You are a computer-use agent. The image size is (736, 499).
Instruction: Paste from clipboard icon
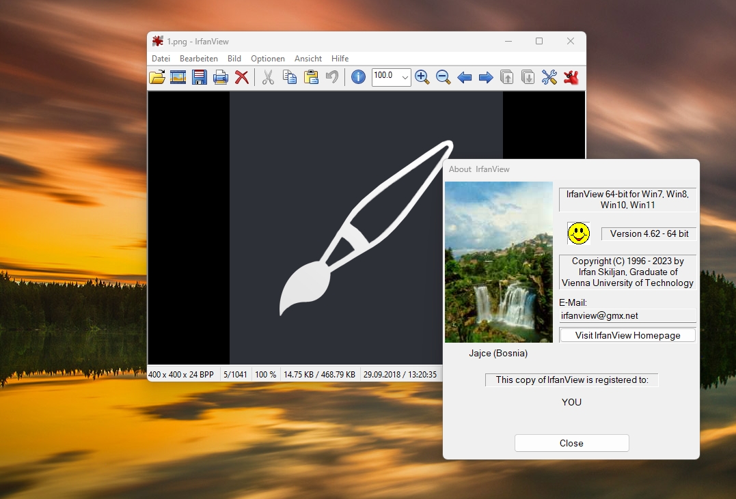pos(311,77)
